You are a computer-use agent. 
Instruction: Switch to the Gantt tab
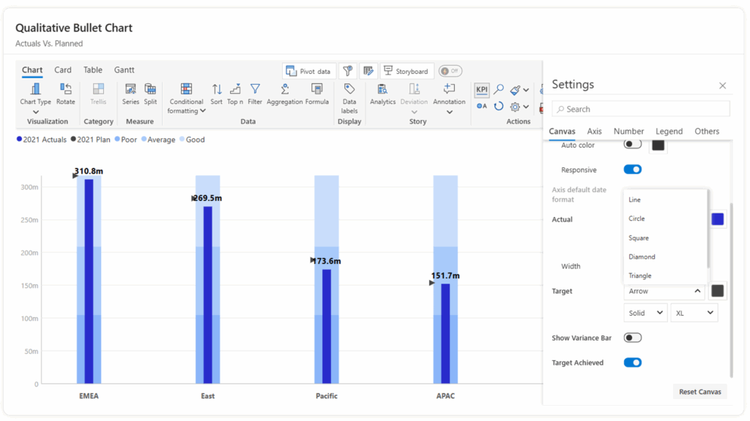[x=124, y=70]
